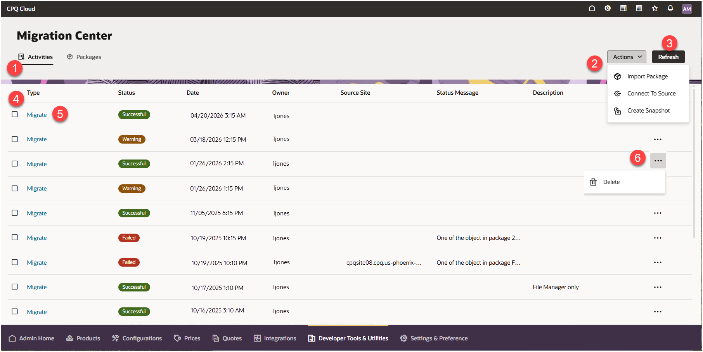
Task: Click source site cpqsite08.cpq.us-phoenix-…
Action: pos(384,263)
